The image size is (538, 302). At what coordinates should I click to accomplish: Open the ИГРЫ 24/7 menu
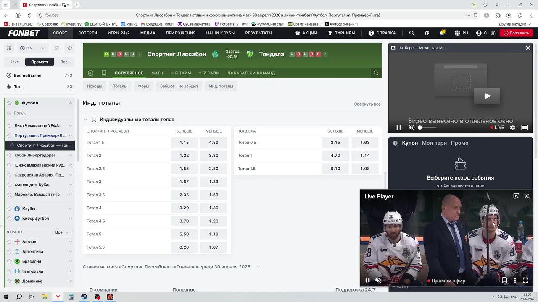(x=119, y=33)
